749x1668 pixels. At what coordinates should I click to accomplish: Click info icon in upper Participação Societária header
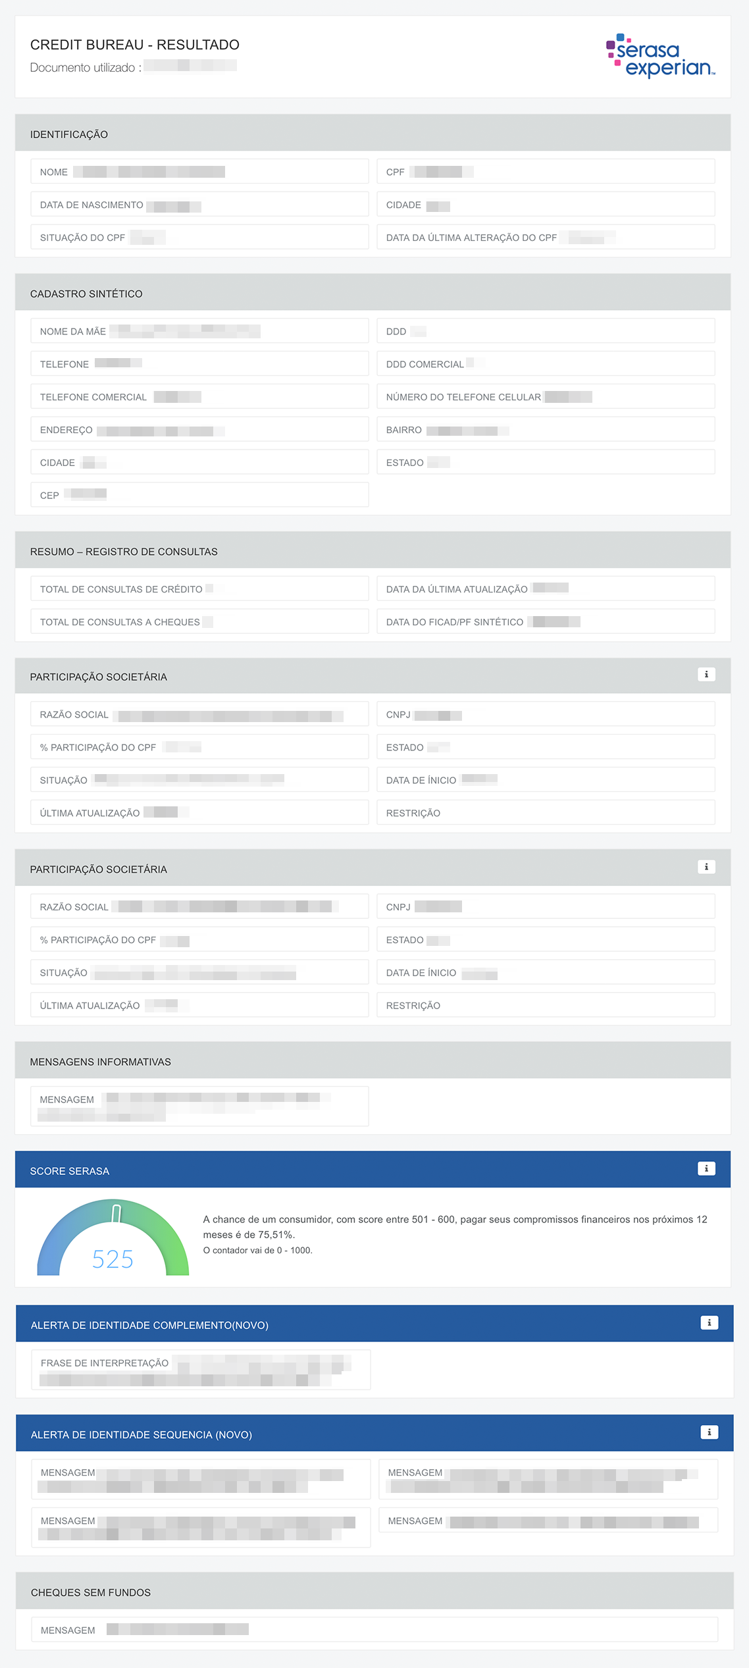tap(706, 674)
